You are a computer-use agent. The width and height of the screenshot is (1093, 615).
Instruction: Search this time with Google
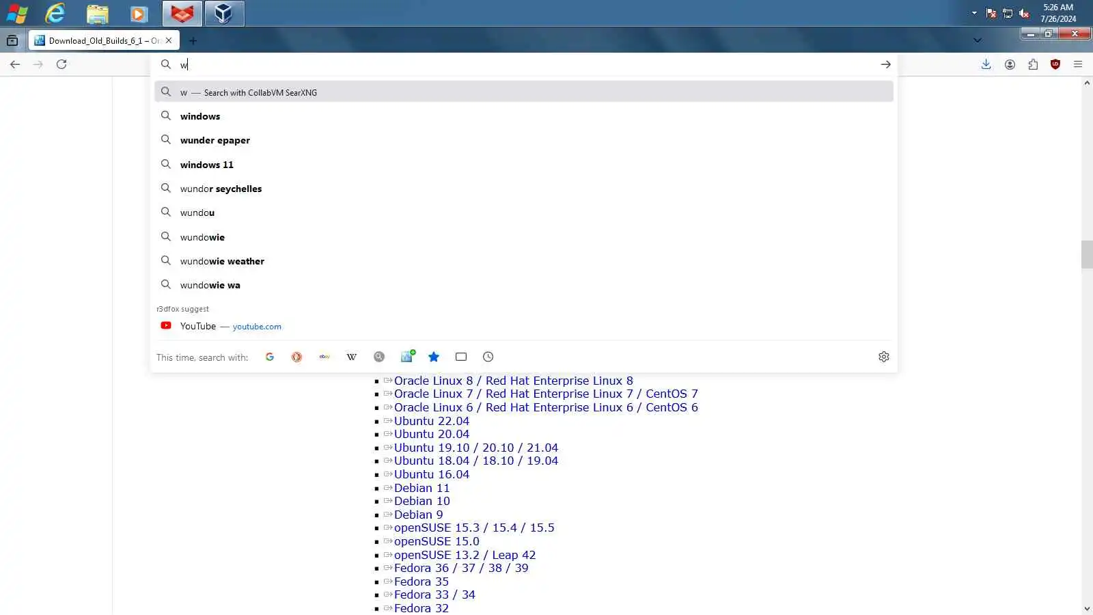coord(270,357)
